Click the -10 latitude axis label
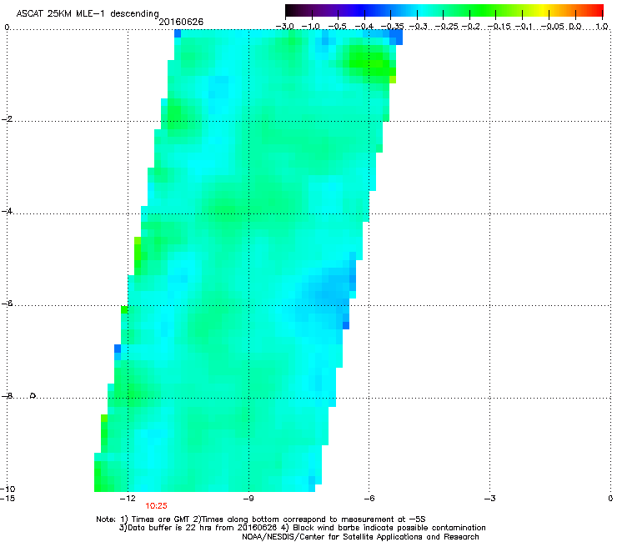Viewport: 617px width, 542px height. [8, 489]
